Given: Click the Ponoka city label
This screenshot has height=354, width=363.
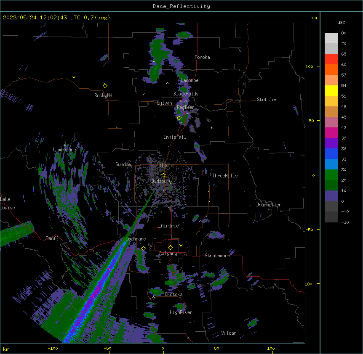Looking at the screenshot, I should pyautogui.click(x=202, y=57).
